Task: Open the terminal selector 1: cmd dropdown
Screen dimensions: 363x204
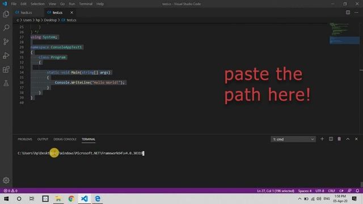Action: click(293, 139)
